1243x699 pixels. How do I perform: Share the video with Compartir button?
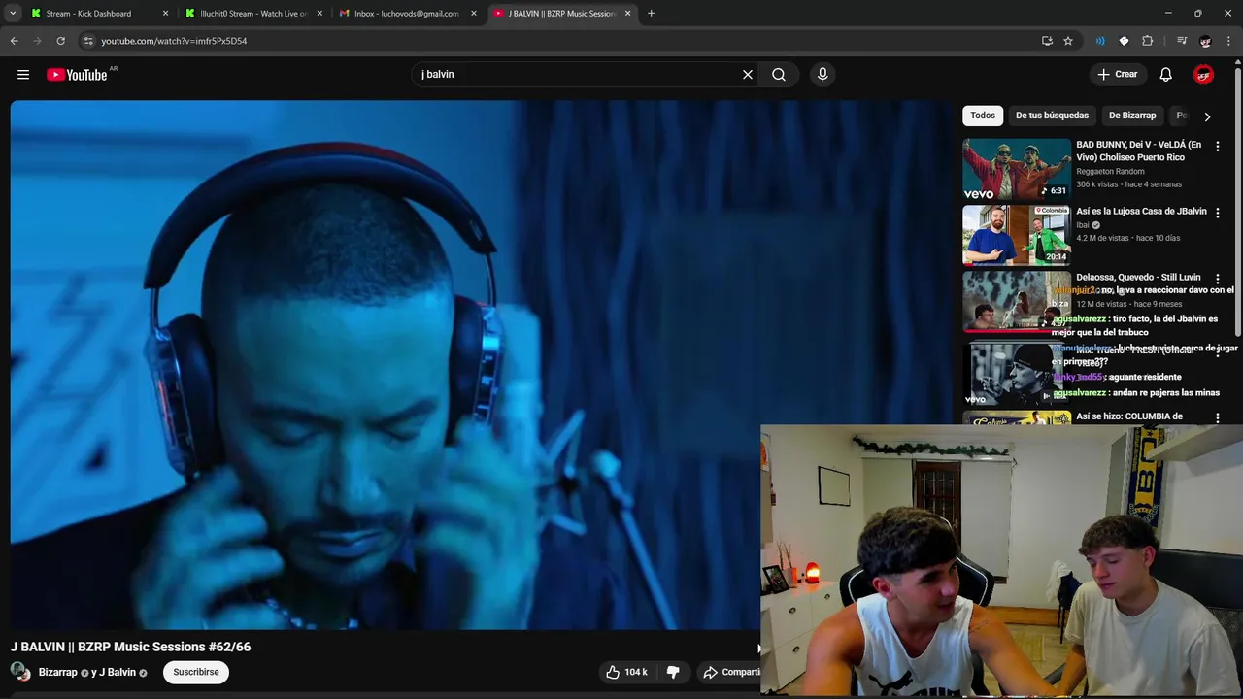click(731, 672)
